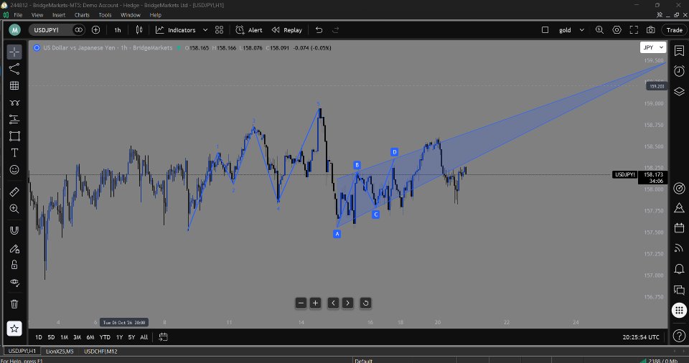Reset the chart view

click(365, 303)
